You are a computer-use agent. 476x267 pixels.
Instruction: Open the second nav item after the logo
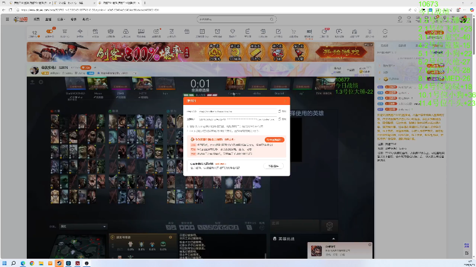click(48, 20)
